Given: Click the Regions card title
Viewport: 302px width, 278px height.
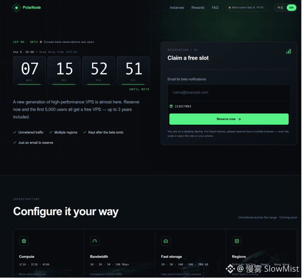Looking at the screenshot, I should [239, 257].
